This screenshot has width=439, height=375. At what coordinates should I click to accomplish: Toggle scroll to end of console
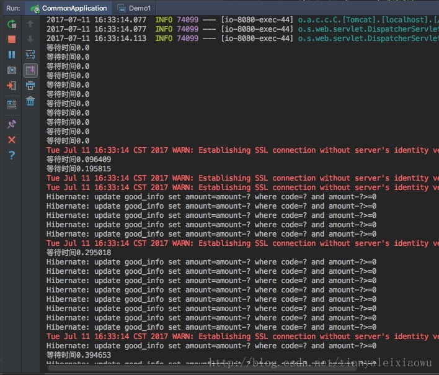(30, 70)
